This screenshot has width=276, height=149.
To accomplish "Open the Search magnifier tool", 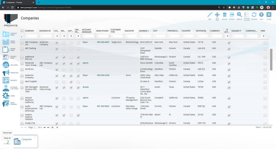I will (239, 15).
